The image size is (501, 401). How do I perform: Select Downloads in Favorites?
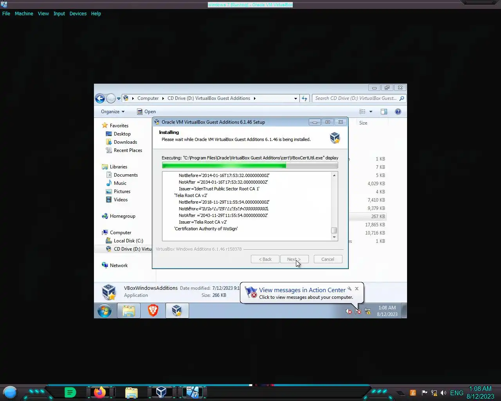pyautogui.click(x=125, y=142)
